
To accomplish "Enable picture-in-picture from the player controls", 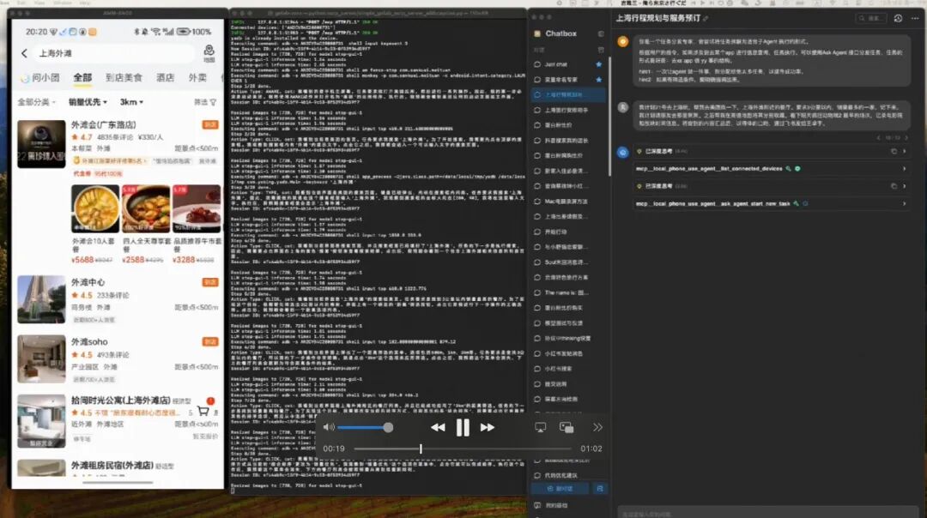I will pos(566,427).
